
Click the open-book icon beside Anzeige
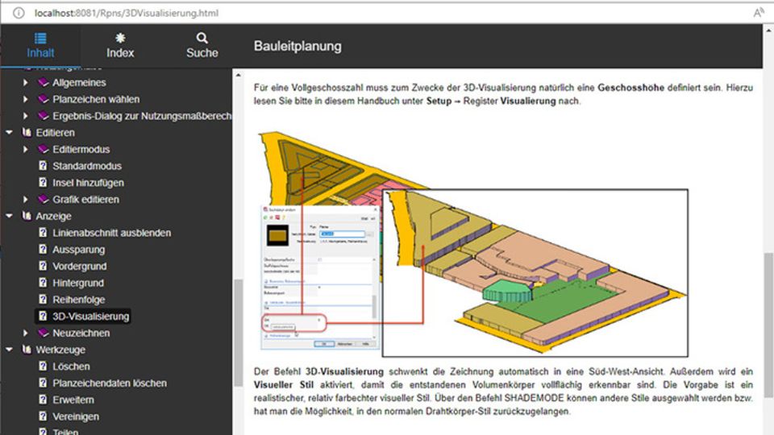(x=27, y=216)
